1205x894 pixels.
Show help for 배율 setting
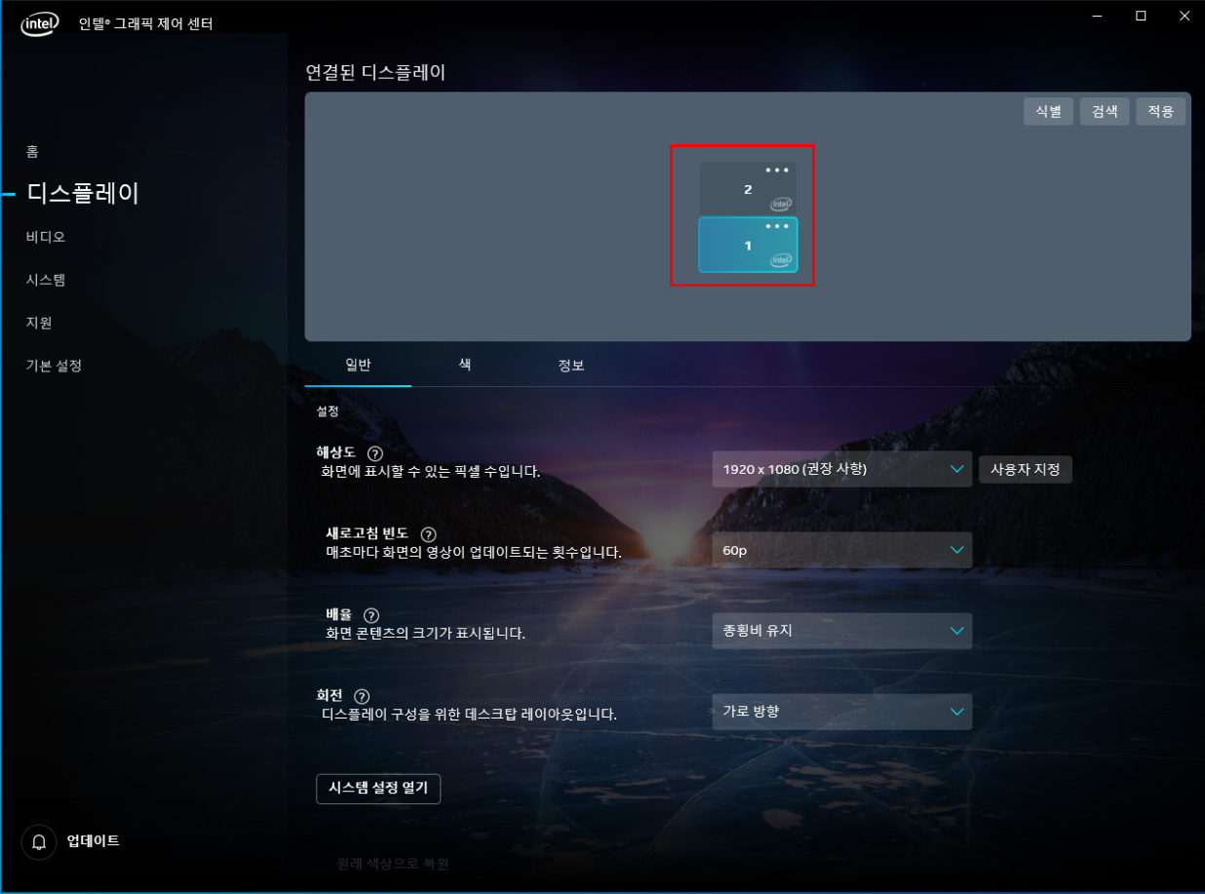370,615
